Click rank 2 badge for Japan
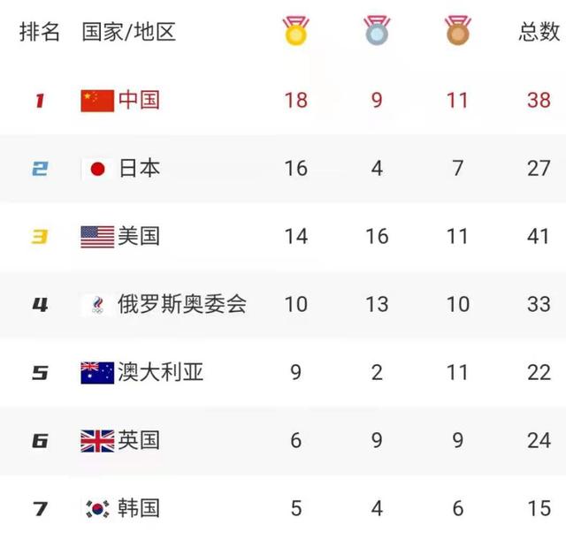566x540 pixels. tap(40, 169)
